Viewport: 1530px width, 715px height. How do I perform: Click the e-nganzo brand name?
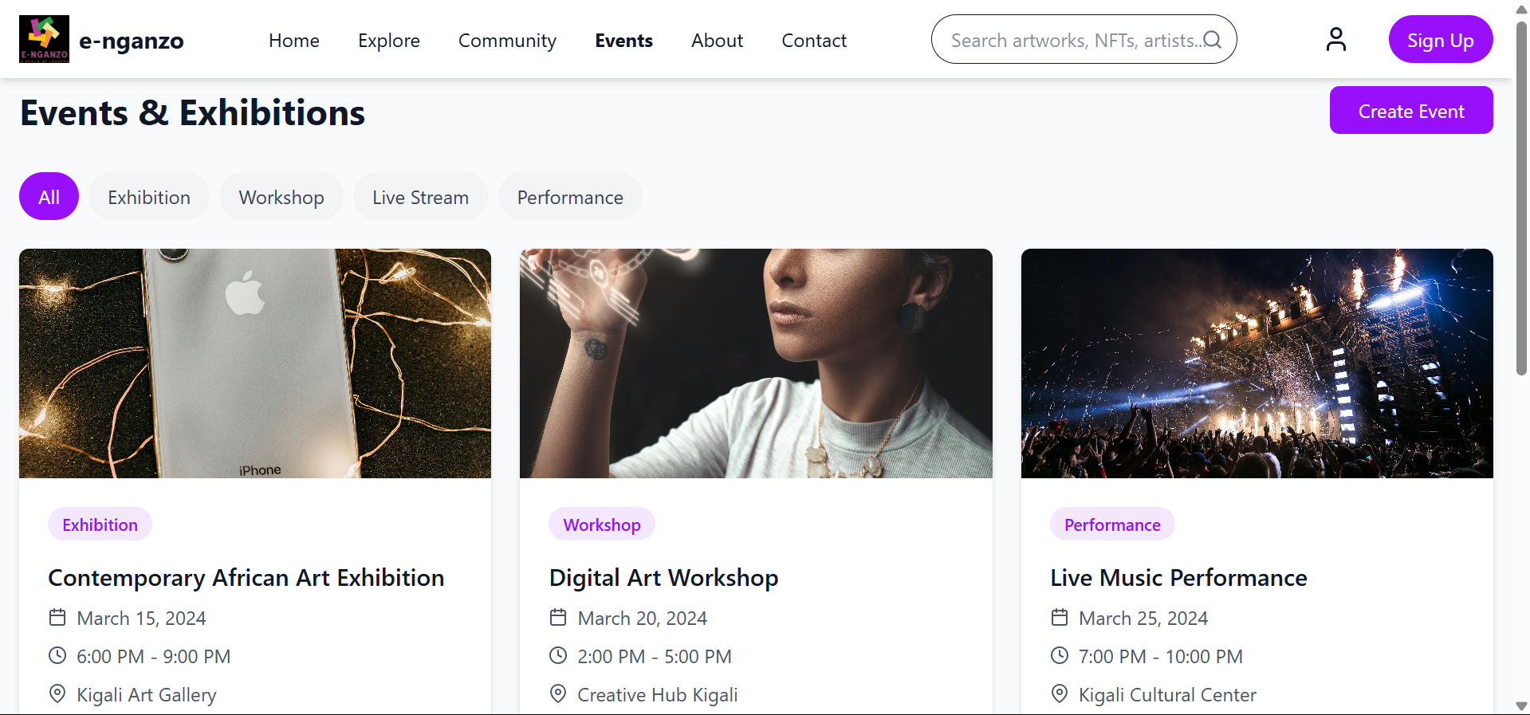132,41
